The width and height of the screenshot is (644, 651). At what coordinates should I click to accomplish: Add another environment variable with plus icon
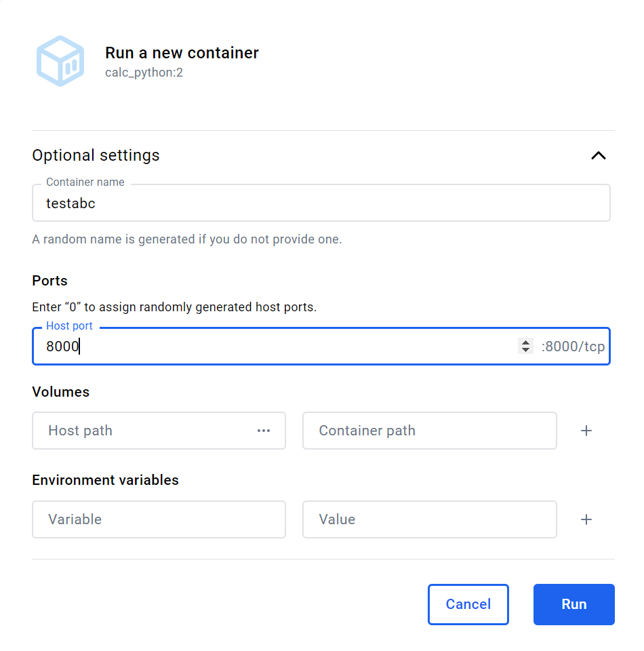pos(586,519)
